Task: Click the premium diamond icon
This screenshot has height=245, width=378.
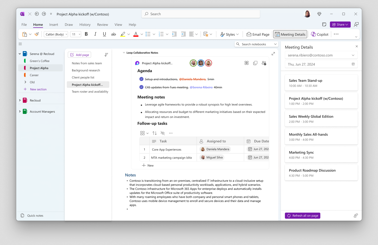Action: 319,14
